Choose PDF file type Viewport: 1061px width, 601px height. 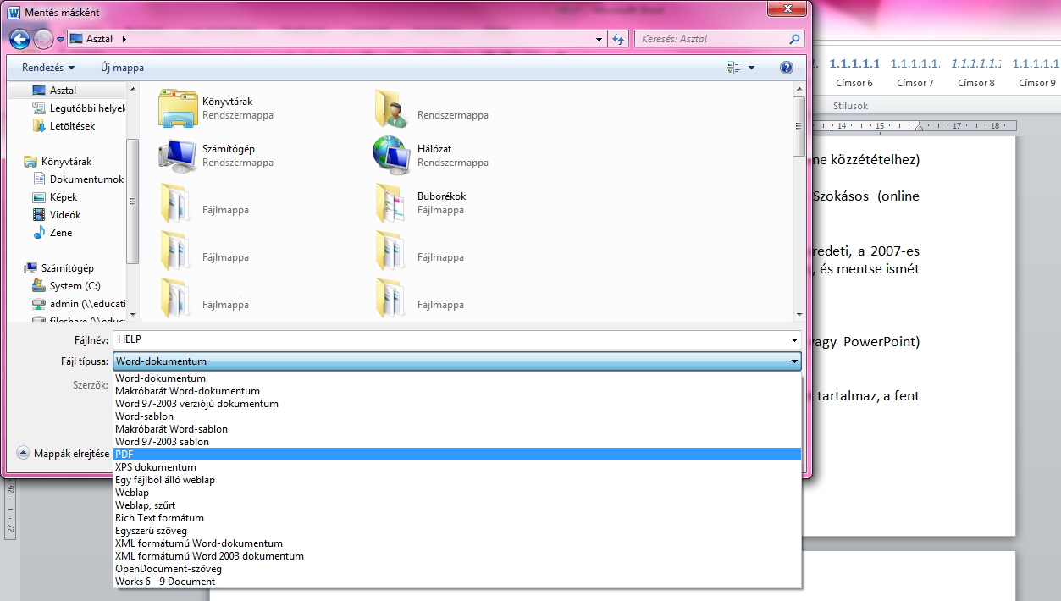click(x=457, y=455)
